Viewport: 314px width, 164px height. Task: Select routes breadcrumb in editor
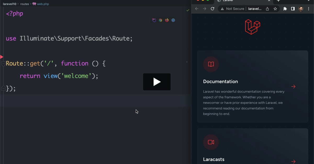pos(25,4)
